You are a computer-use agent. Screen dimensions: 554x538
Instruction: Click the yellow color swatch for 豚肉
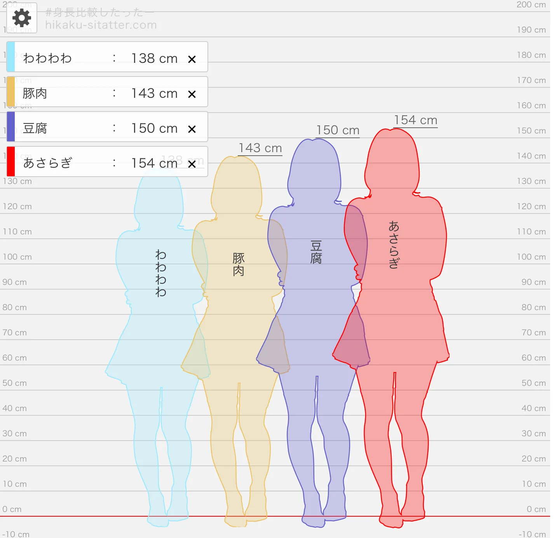coord(11,92)
